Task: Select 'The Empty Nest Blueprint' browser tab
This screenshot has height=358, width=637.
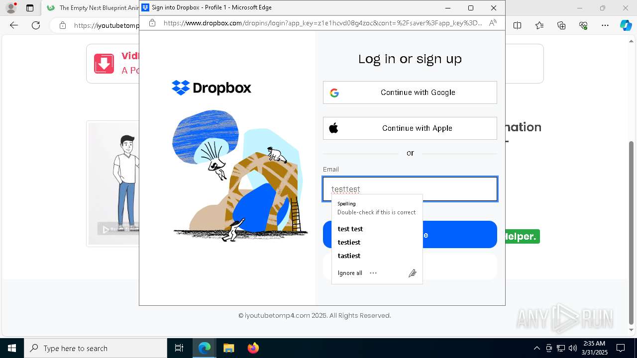Action: (x=93, y=8)
